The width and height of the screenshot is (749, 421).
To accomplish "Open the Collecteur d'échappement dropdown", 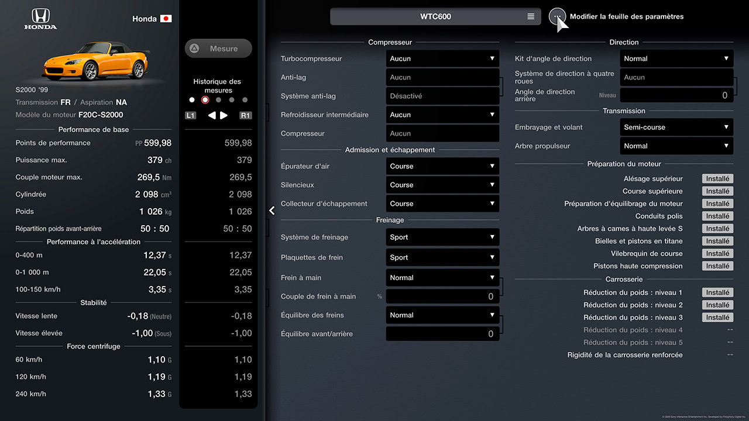I will pos(442,203).
